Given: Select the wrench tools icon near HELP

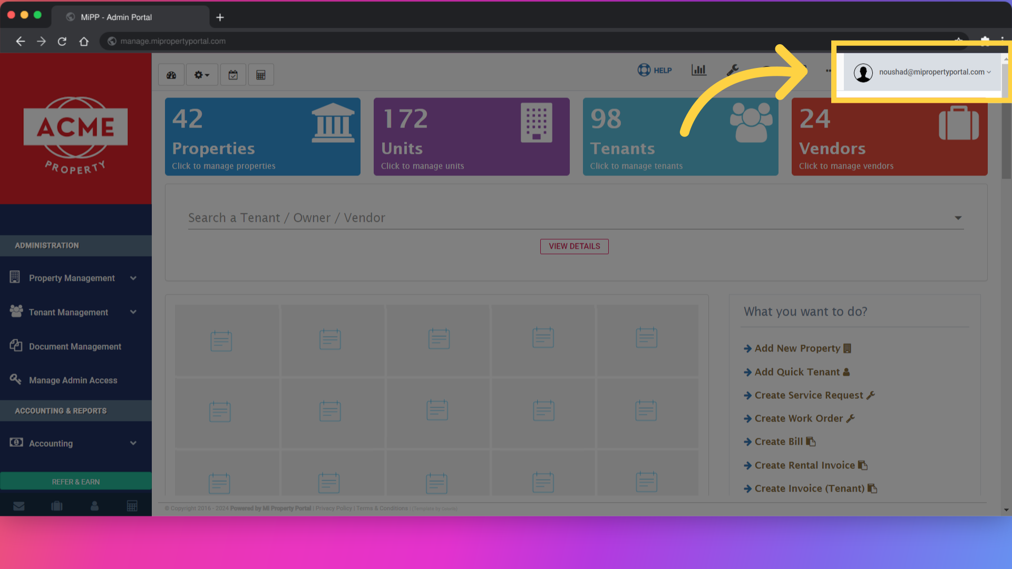Looking at the screenshot, I should (x=733, y=69).
